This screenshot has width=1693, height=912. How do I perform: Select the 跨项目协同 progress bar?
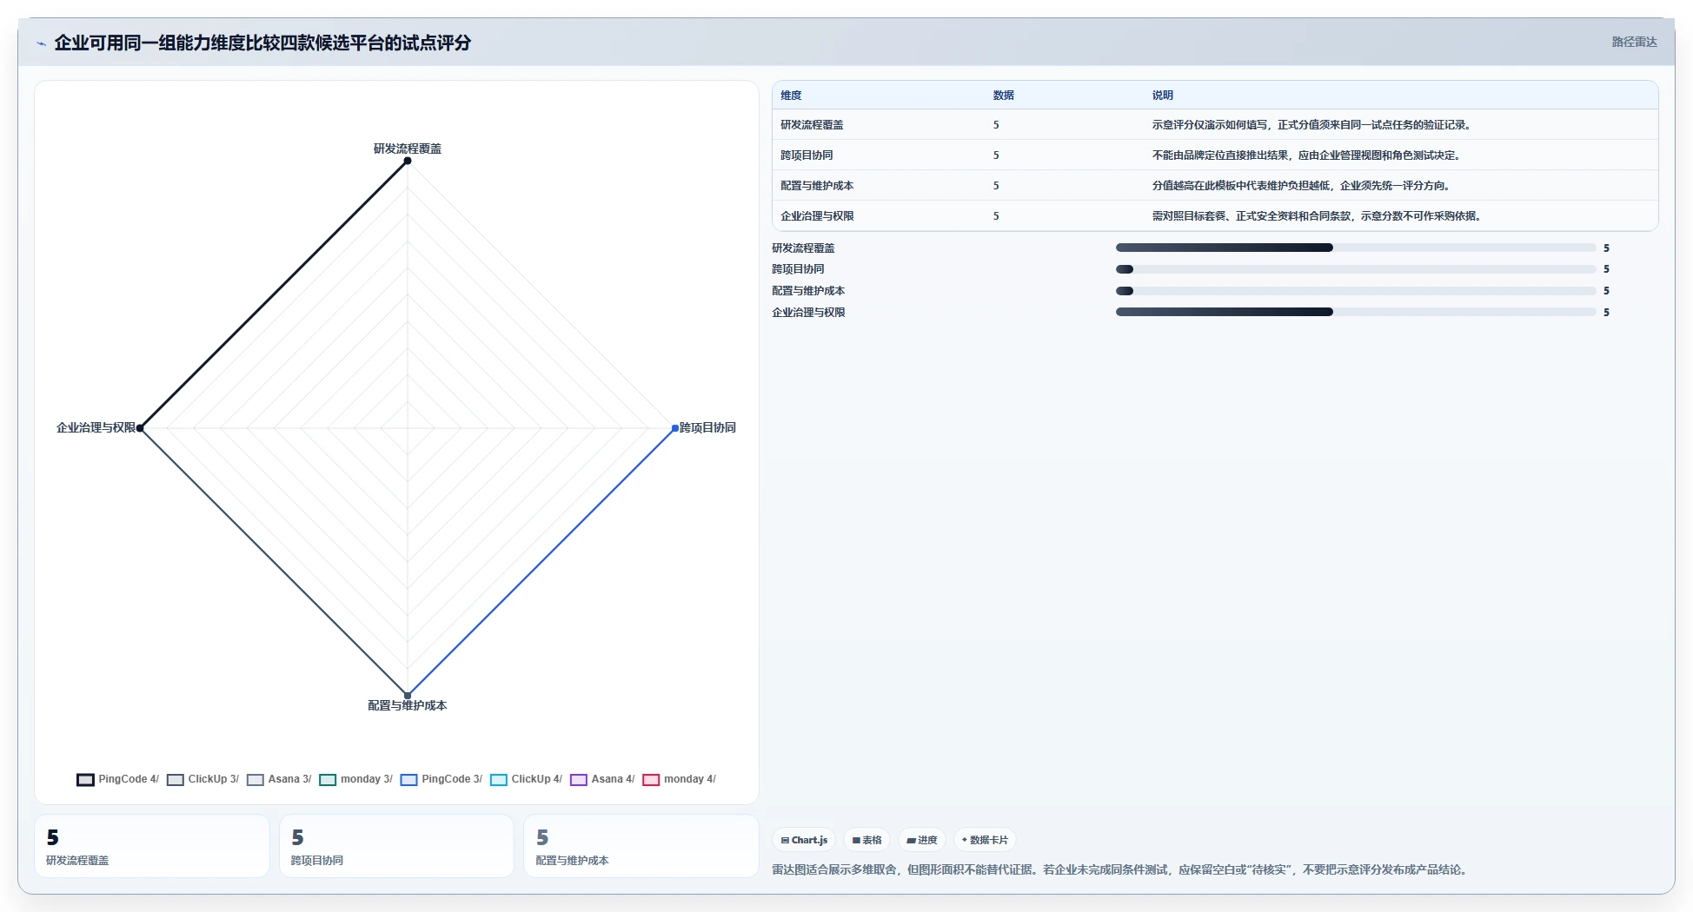coord(1356,269)
